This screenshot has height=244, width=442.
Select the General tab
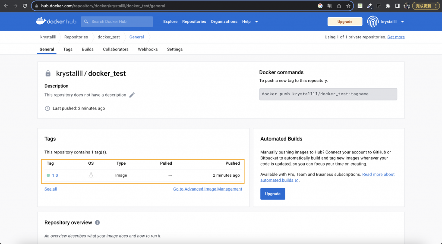click(x=47, y=49)
